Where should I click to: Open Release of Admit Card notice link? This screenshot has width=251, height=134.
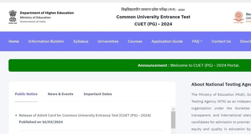[85, 115]
